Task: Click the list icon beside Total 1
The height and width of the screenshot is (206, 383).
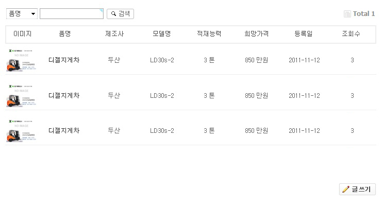Action: coord(347,14)
